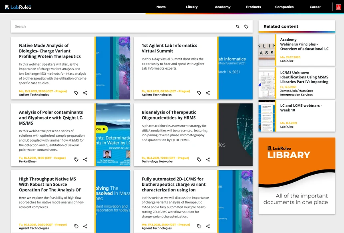Click date 'We, 17.3.2021, 21:00 (CET - Prague)'
The width and height of the screenshot is (344, 233).
pos(166,225)
